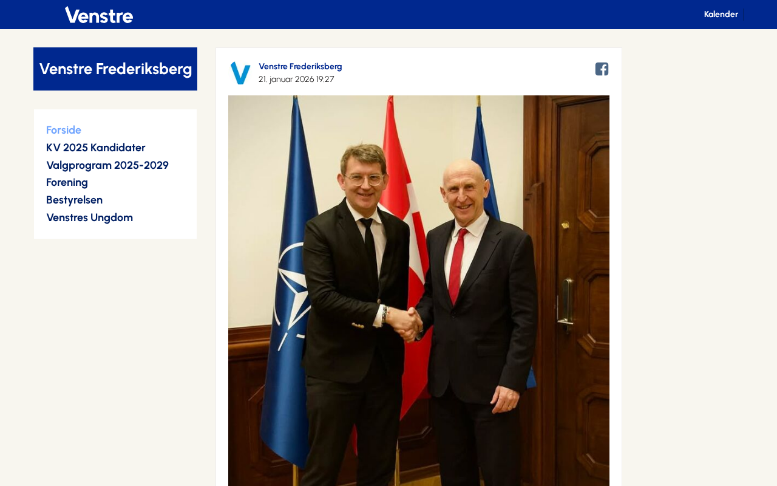This screenshot has width=777, height=486.
Task: Open KV 2025 Kandidater in the sidebar
Action: pos(96,148)
